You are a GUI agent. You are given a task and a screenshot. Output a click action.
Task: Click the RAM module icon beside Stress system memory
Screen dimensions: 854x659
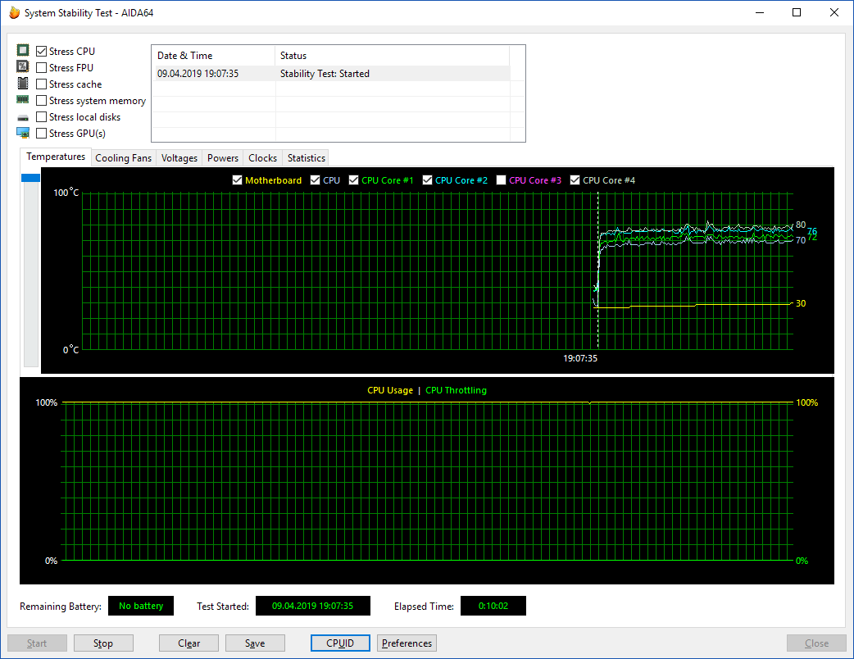(23, 100)
